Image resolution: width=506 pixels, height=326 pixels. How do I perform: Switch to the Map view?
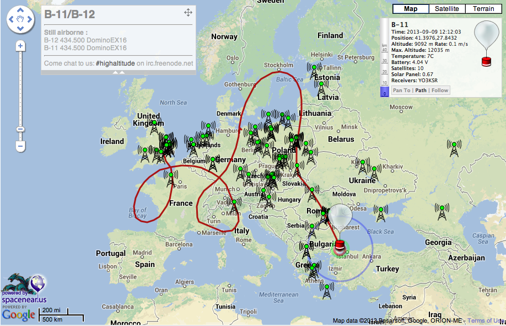click(x=411, y=9)
